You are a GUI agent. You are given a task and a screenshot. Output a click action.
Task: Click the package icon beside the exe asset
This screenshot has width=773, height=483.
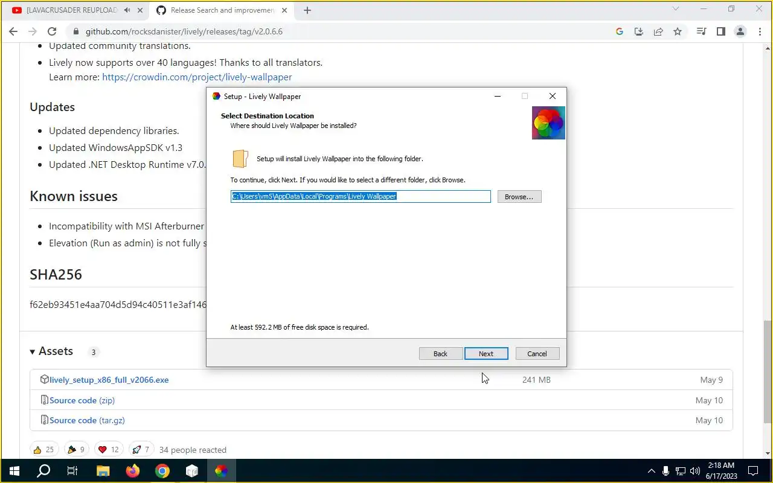click(44, 380)
